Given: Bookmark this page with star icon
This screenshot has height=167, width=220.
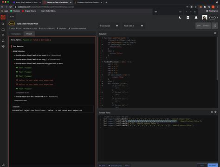Looking at the screenshot, I should click(x=195, y=7).
